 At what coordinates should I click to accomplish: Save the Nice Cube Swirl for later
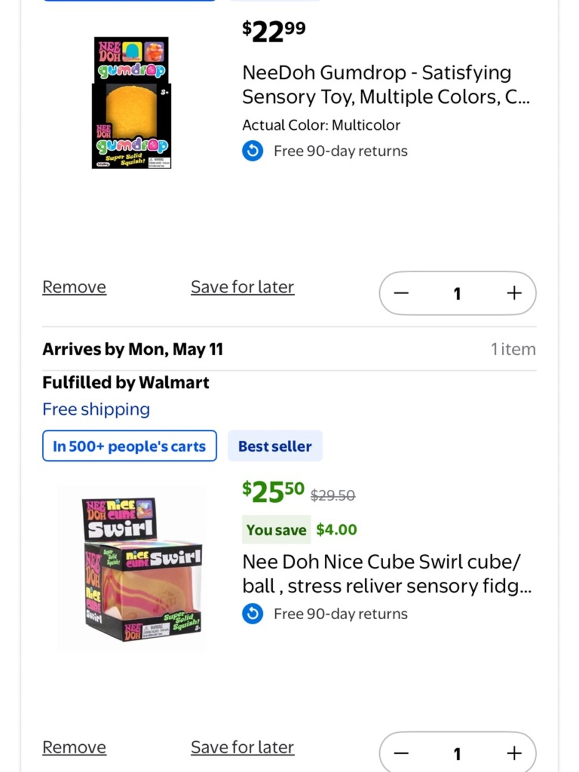coord(243,748)
